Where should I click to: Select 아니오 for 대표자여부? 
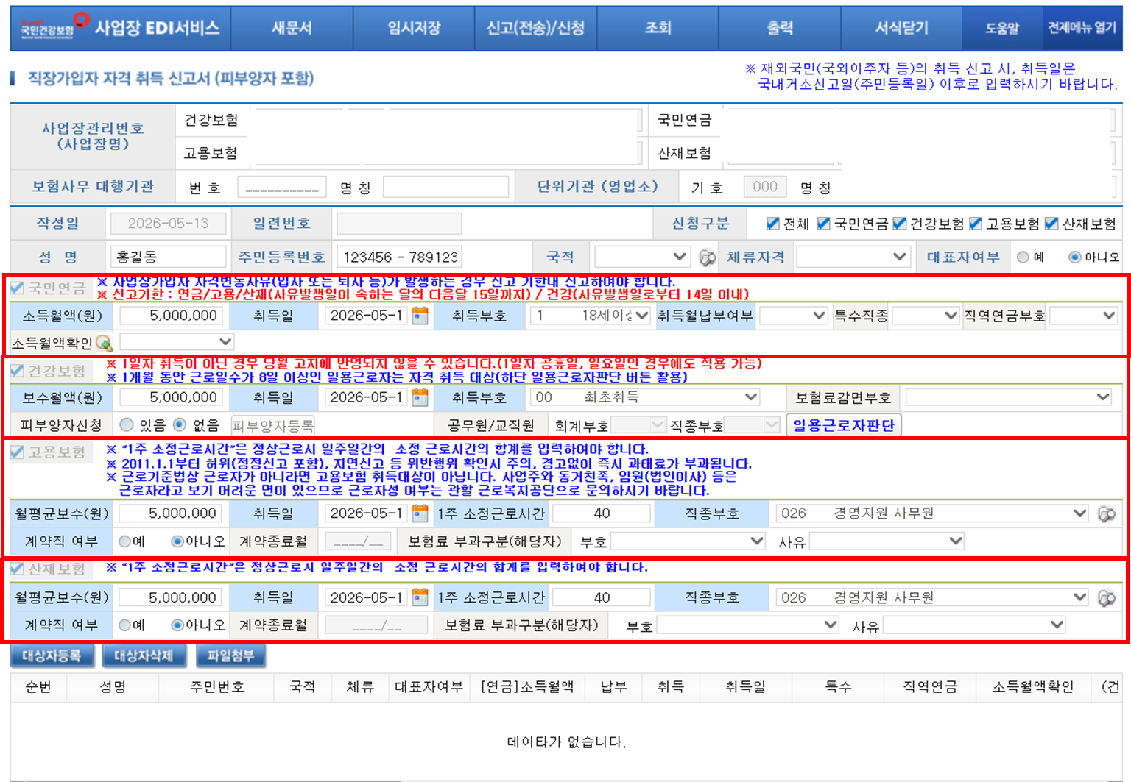pos(1075,257)
